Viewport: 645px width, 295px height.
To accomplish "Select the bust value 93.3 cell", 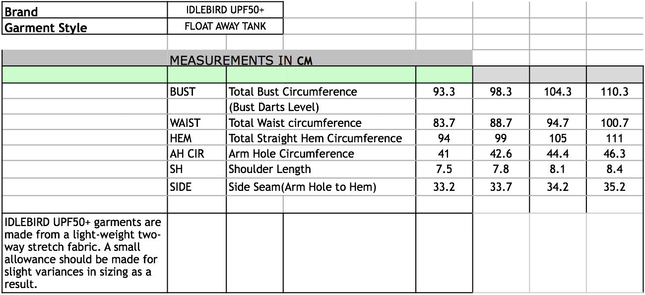I will coord(444,92).
